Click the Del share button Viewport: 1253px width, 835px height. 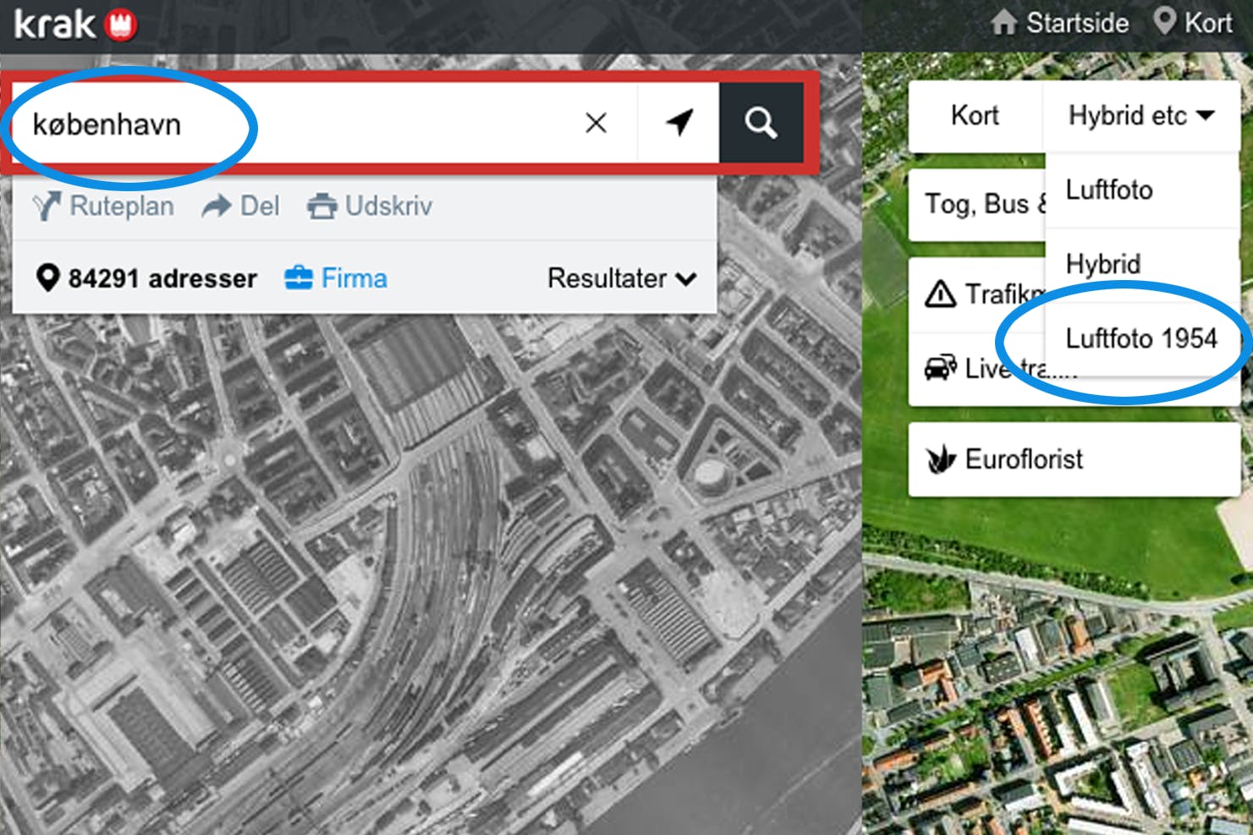click(240, 206)
